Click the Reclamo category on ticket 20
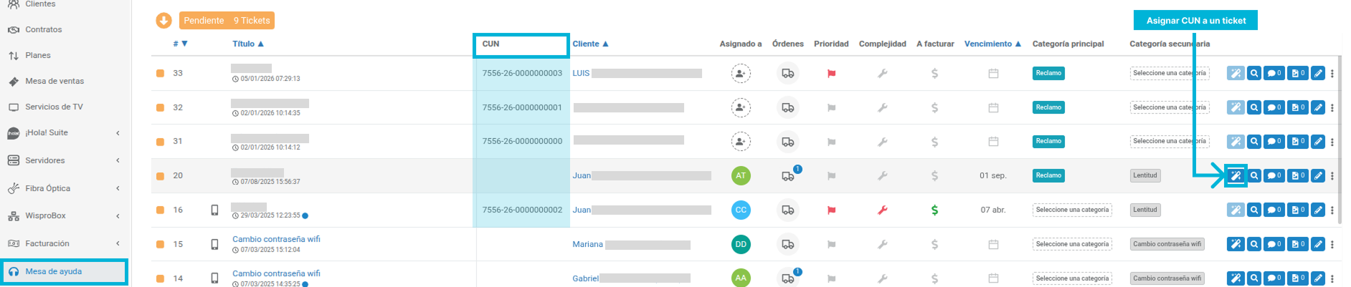This screenshot has height=287, width=1351. click(x=1048, y=175)
